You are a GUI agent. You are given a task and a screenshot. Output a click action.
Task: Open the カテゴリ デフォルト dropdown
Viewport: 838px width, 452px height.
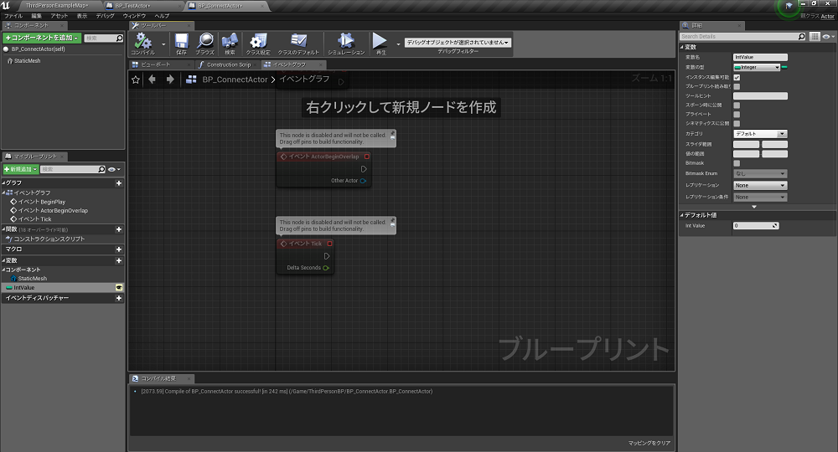coord(760,134)
